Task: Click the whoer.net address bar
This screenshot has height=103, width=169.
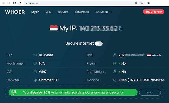Action: (84, 3)
